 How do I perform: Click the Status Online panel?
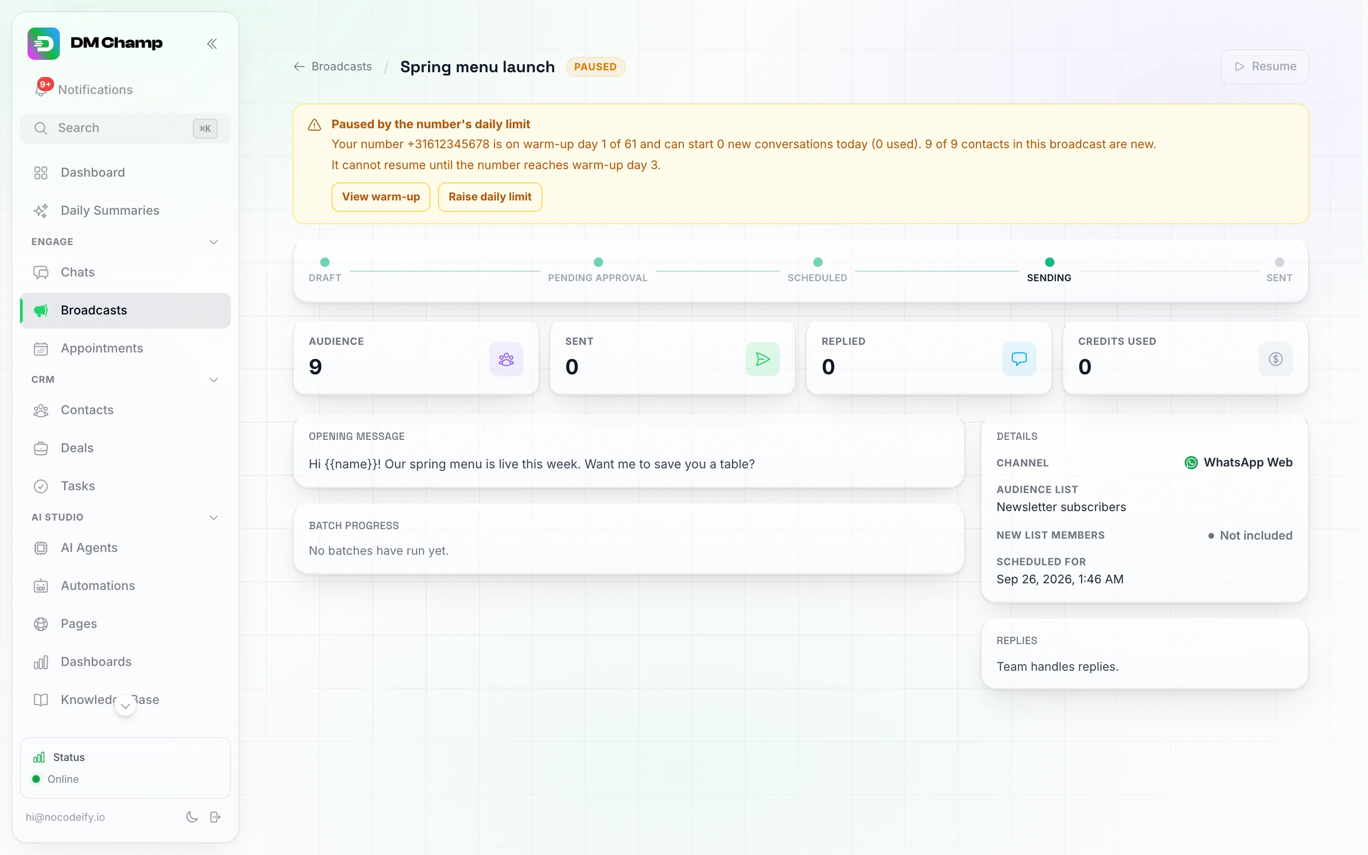[125, 768]
